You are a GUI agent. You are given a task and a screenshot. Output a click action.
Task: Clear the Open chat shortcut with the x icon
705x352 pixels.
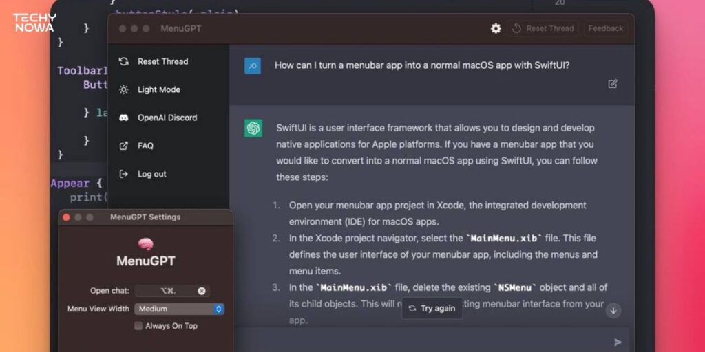(202, 291)
